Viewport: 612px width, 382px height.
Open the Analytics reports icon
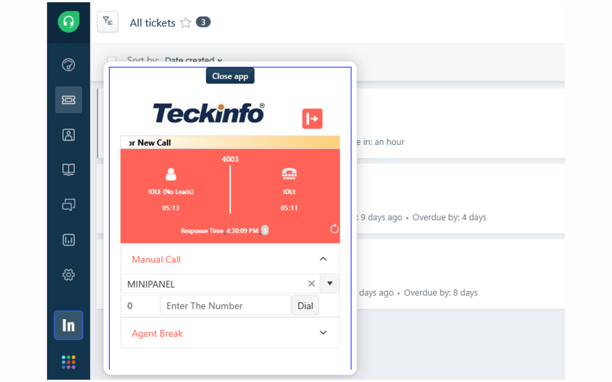[68, 240]
